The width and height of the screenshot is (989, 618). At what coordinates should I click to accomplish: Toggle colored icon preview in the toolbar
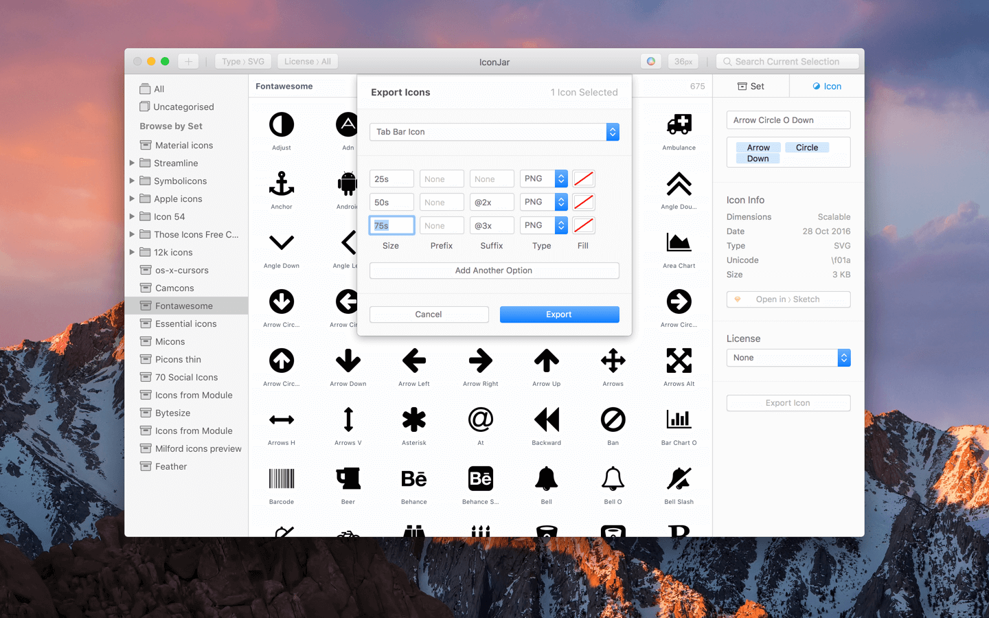pyautogui.click(x=650, y=61)
